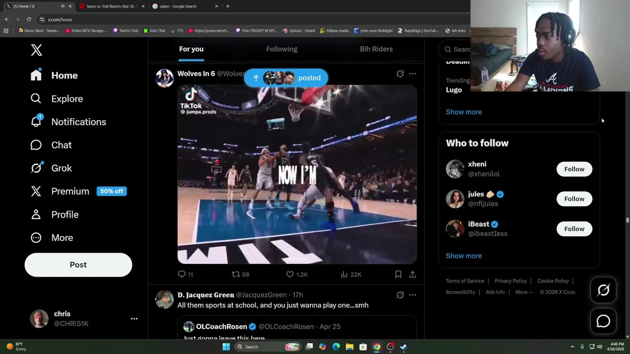Click the Grok icon on the Wolves In 6 post
Screen dimensions: 630x354
pyautogui.click(x=400, y=74)
